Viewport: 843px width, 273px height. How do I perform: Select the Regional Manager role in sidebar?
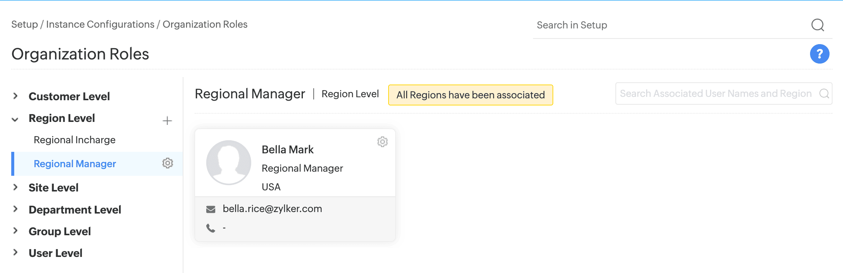click(75, 164)
